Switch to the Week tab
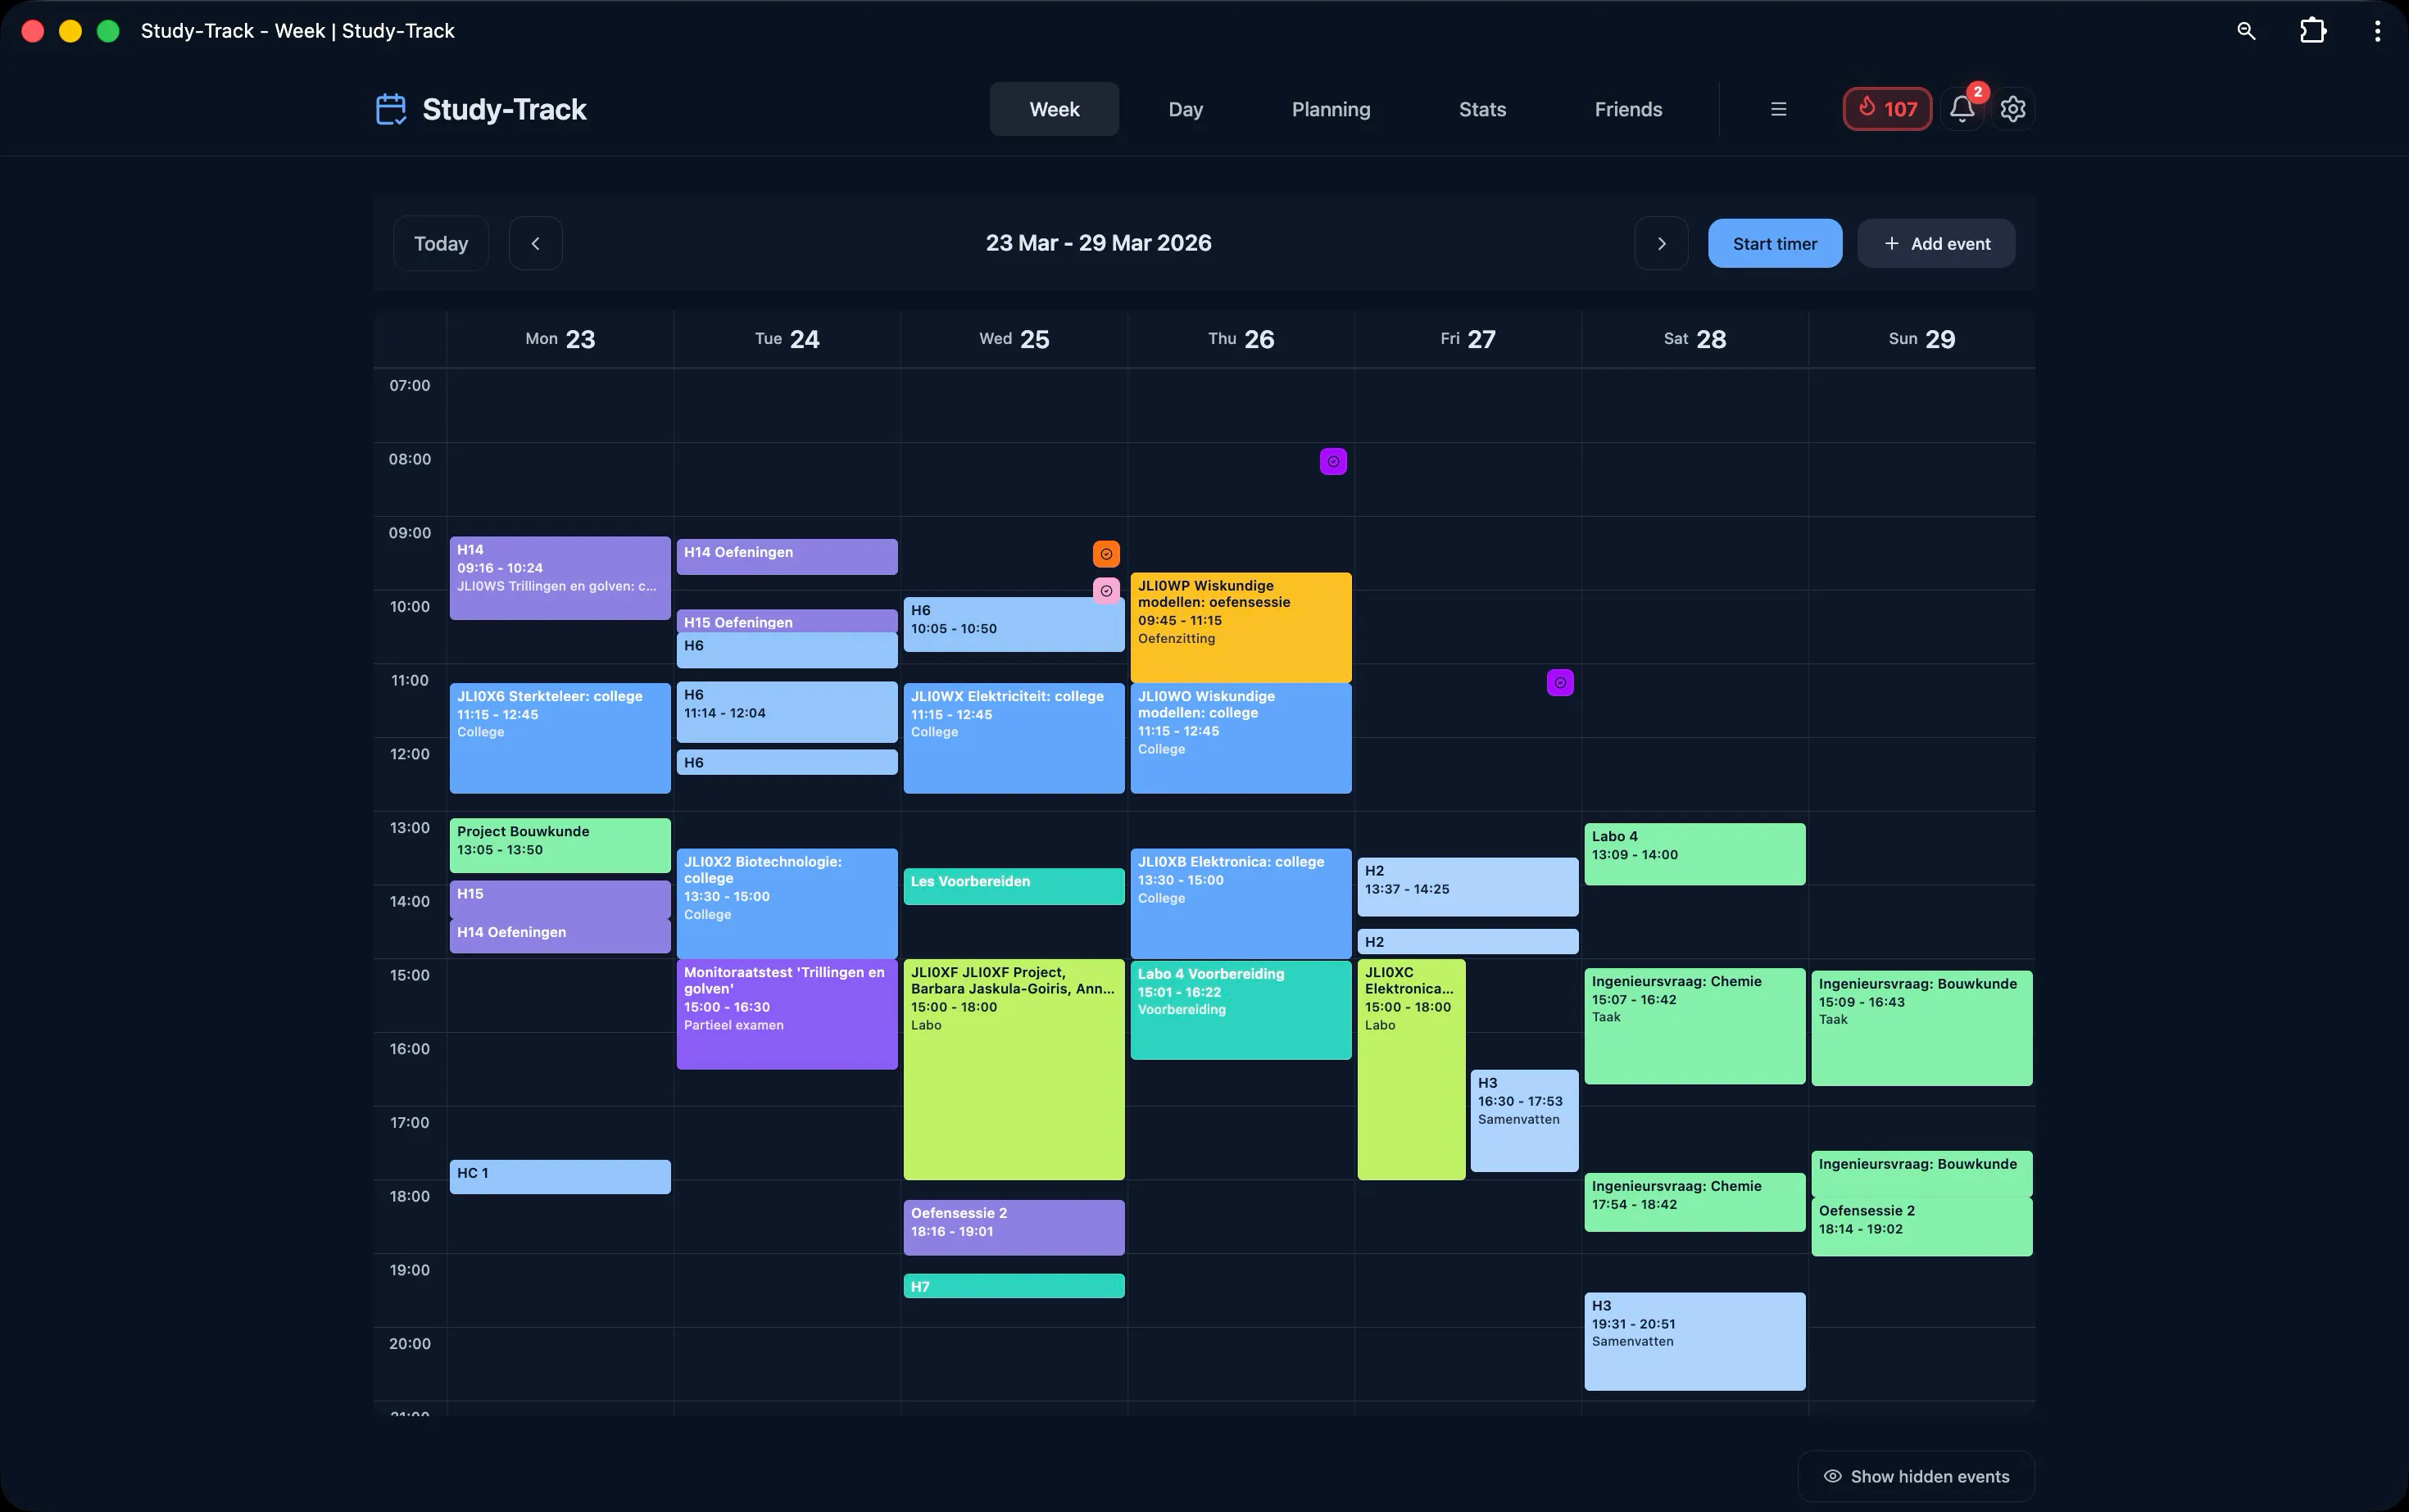This screenshot has width=2409, height=1512. (1055, 109)
